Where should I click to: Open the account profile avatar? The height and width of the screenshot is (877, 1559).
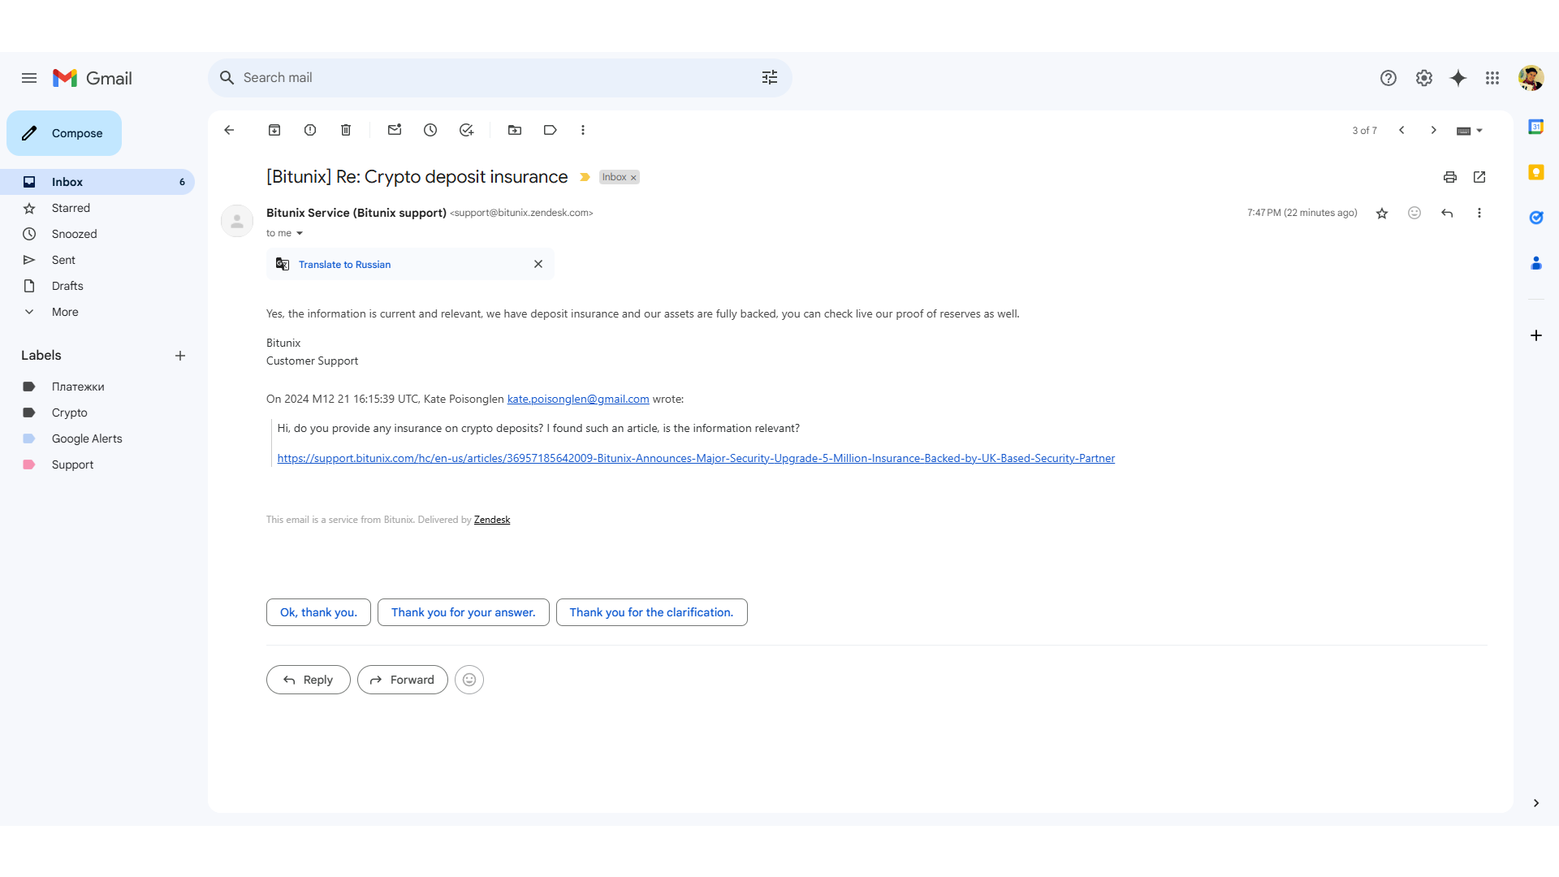tap(1531, 78)
